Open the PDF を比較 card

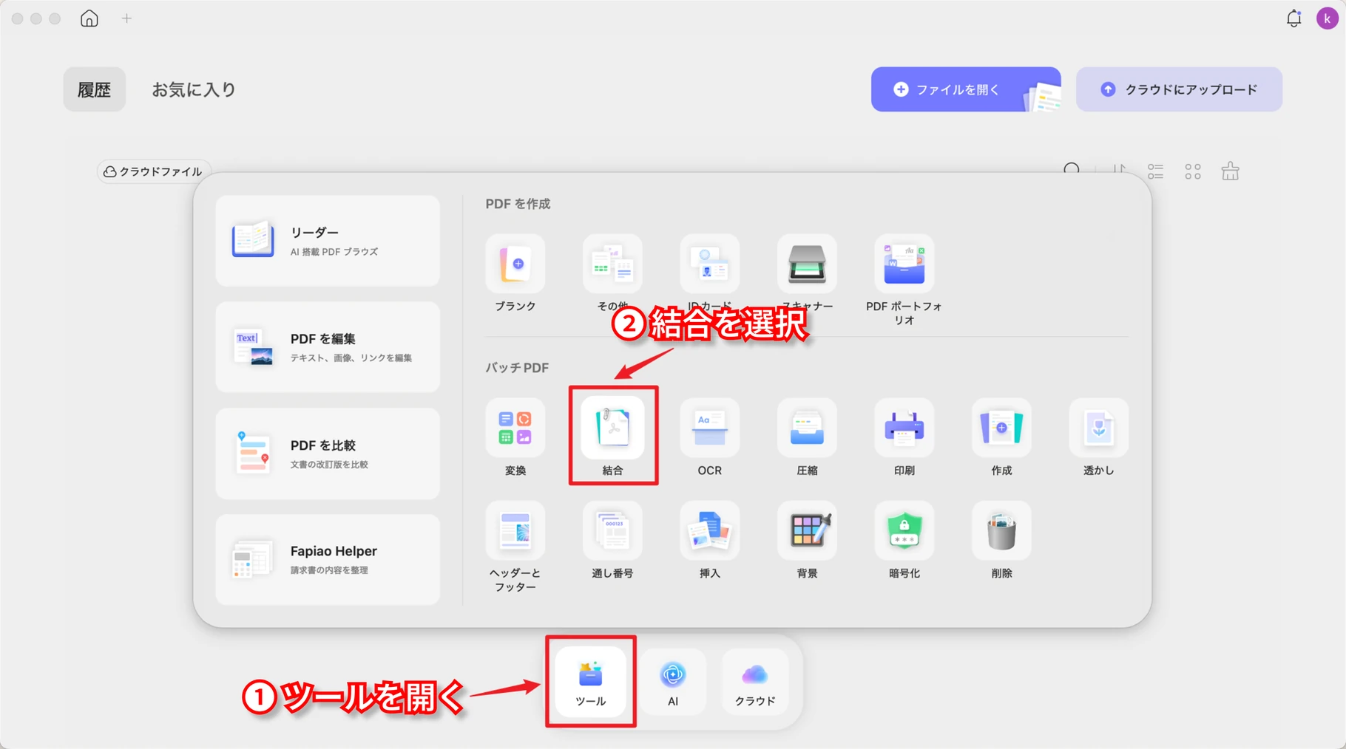click(328, 454)
